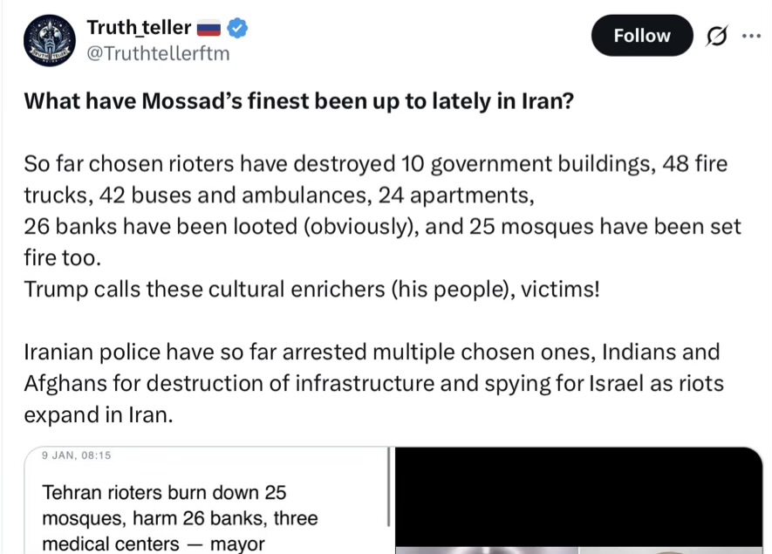The width and height of the screenshot is (772, 554).
Task: Open the @Truthtellerftm handle link
Action: 157,53
